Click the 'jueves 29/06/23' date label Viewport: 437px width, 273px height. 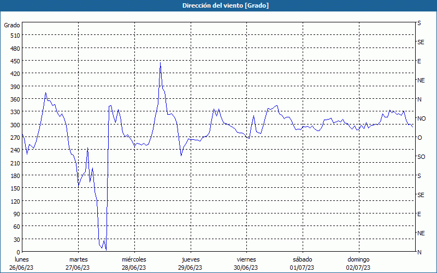coord(191,264)
